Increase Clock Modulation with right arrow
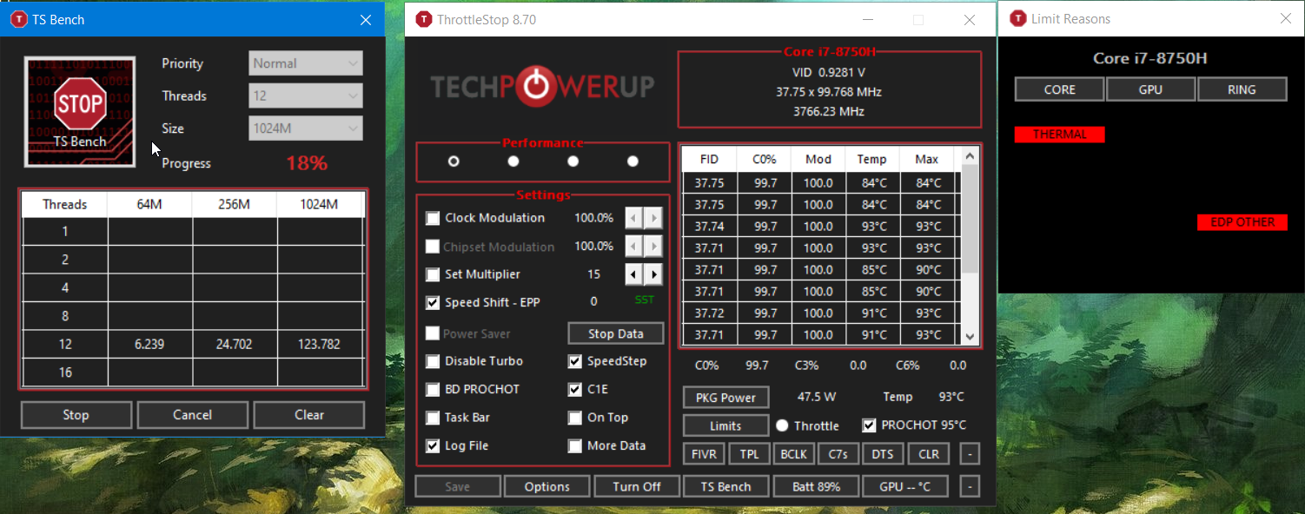The height and width of the screenshot is (514, 1305). point(653,218)
